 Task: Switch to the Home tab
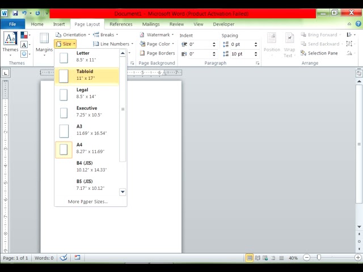[x=37, y=24]
